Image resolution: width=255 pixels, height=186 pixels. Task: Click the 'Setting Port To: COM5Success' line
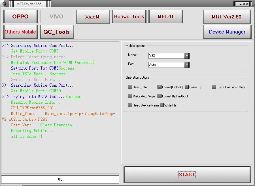coord(42,68)
